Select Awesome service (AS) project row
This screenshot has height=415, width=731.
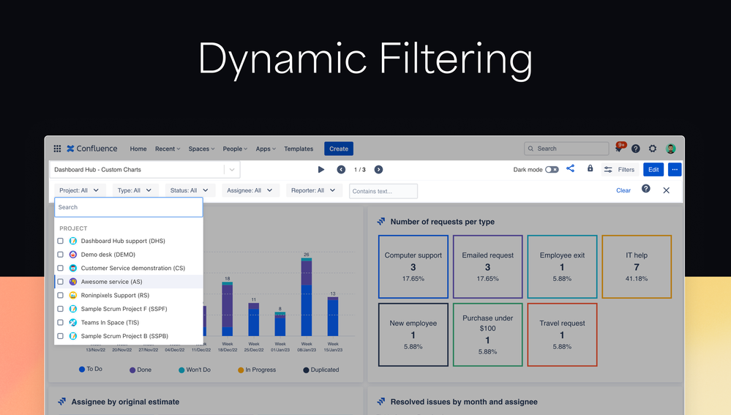[129, 282]
